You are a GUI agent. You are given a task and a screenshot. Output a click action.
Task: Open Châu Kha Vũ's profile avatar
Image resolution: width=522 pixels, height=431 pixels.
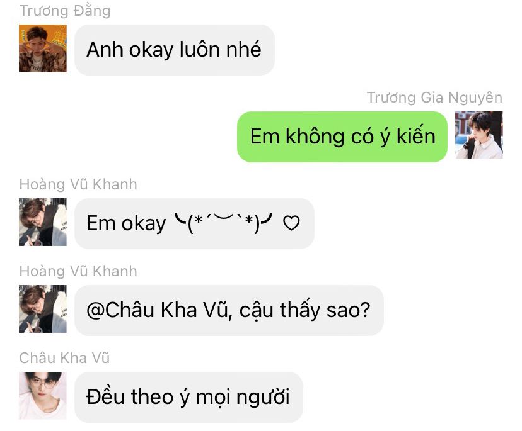click(x=43, y=395)
